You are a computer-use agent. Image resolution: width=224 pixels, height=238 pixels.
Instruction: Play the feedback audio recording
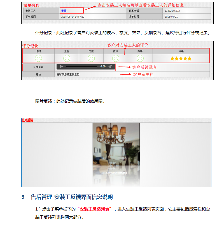61,67
